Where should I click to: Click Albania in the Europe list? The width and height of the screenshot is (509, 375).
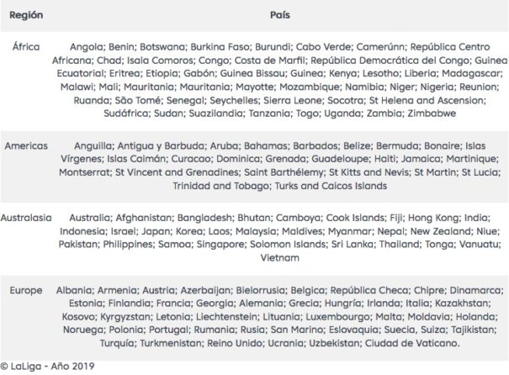point(74,290)
